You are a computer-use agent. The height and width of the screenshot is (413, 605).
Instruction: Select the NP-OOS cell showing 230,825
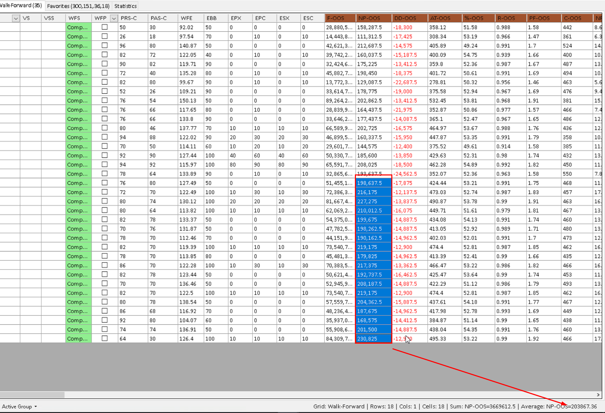pyautogui.click(x=373, y=339)
